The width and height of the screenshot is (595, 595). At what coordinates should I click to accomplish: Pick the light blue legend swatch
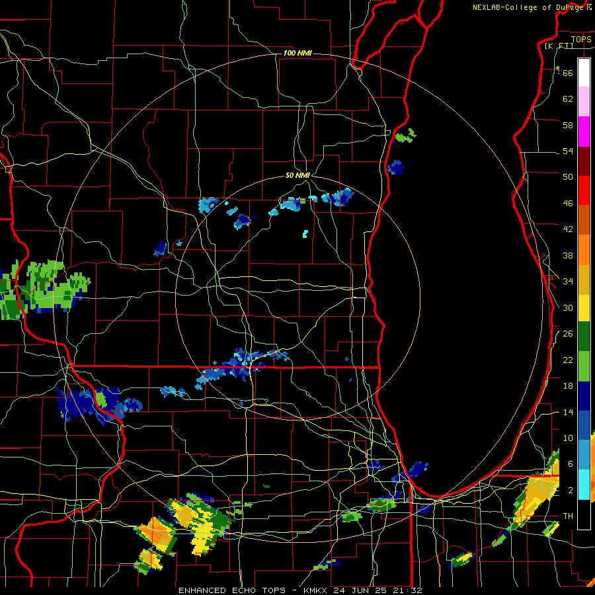584,455
